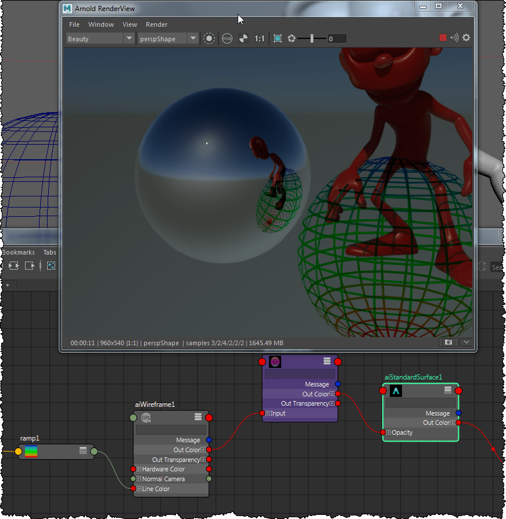The width and height of the screenshot is (506, 519).
Task: Expand the snapshot panel arrow at bottom right
Action: [466, 343]
